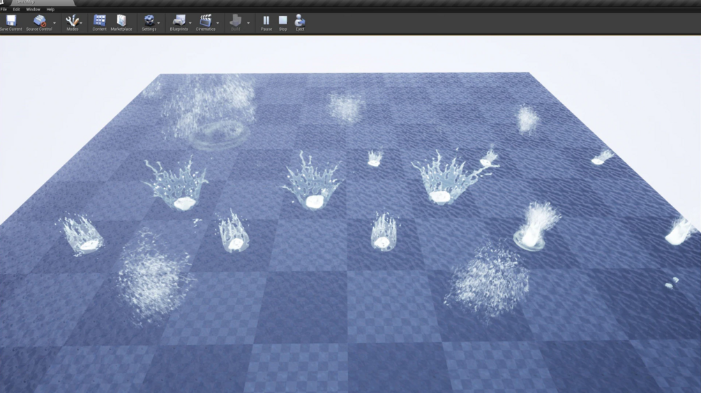Expand the Settings dropdown arrow
701x393 pixels.
coord(159,23)
